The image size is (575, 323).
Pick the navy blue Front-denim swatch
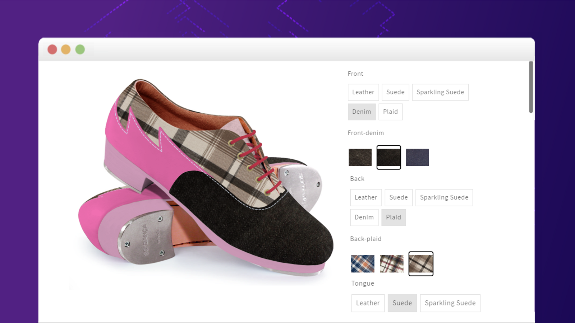(x=417, y=157)
